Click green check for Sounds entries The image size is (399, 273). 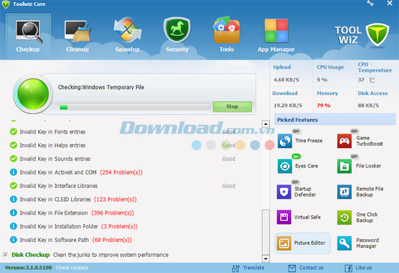tap(13, 159)
